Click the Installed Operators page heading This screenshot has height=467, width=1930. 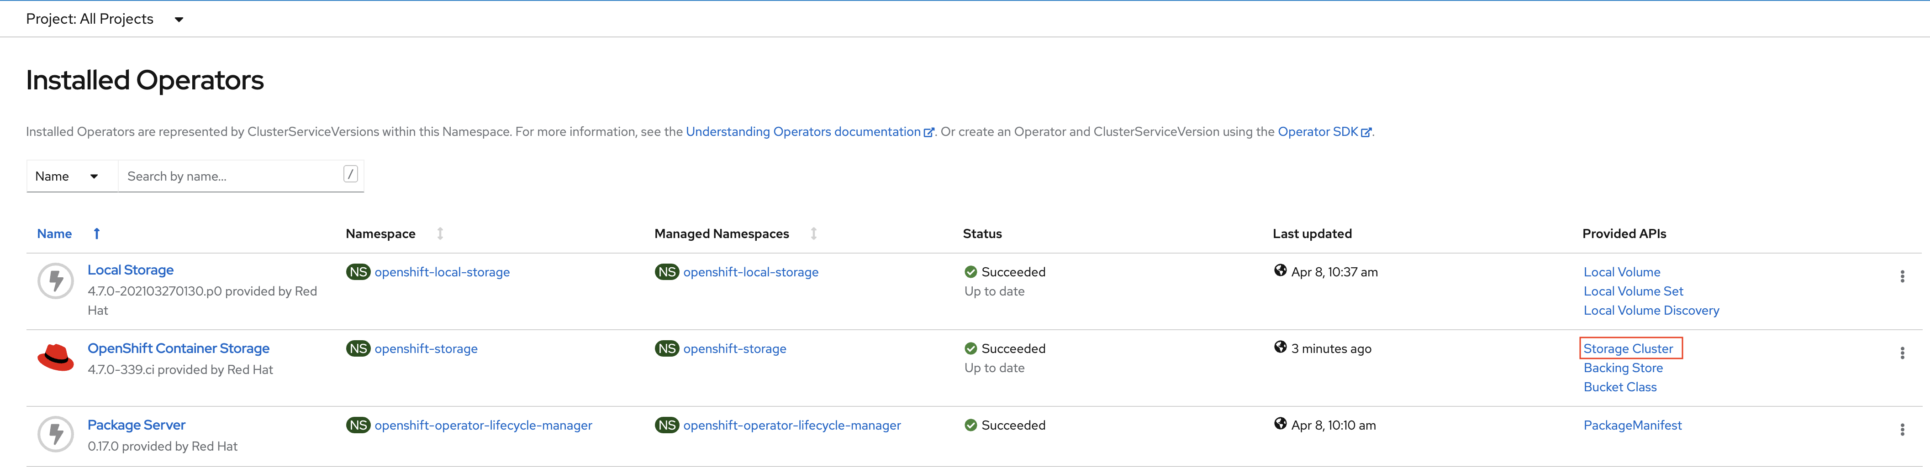[x=145, y=80]
